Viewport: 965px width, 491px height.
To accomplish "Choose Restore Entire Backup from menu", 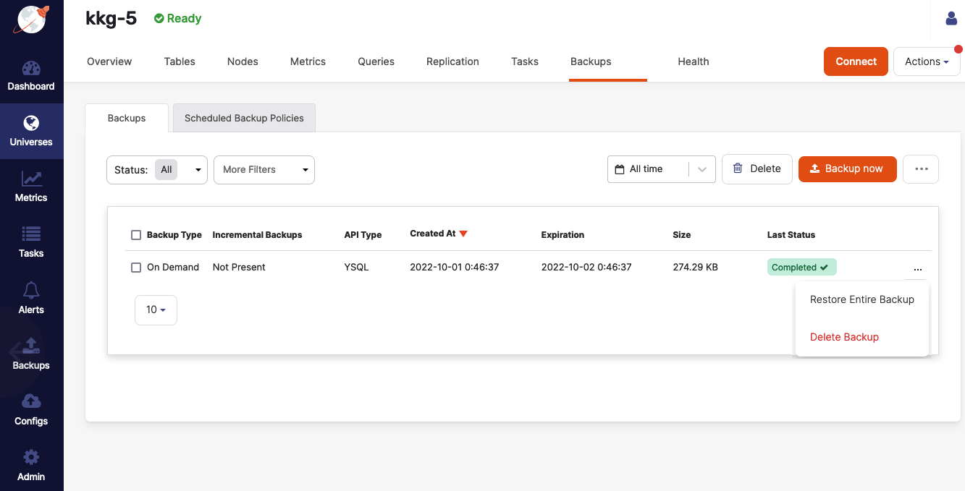I will click(x=861, y=299).
